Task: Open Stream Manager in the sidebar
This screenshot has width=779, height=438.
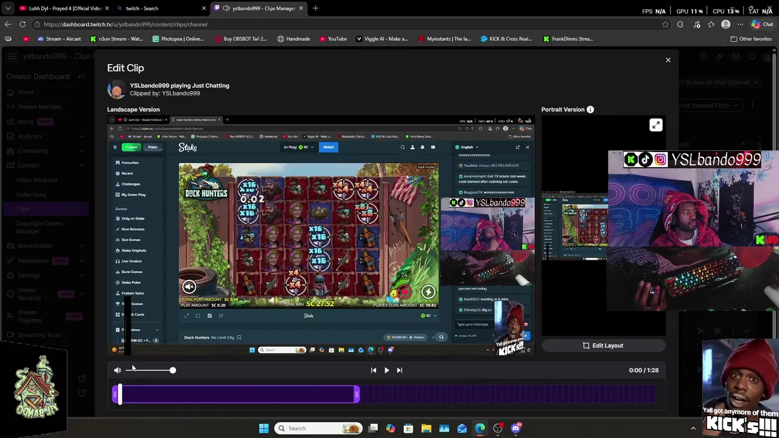Action: tap(40, 106)
